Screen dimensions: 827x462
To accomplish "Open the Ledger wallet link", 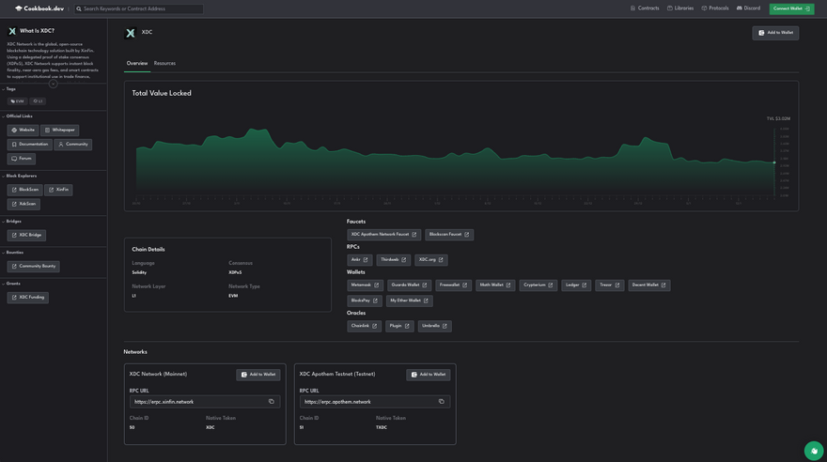I will click(x=576, y=285).
